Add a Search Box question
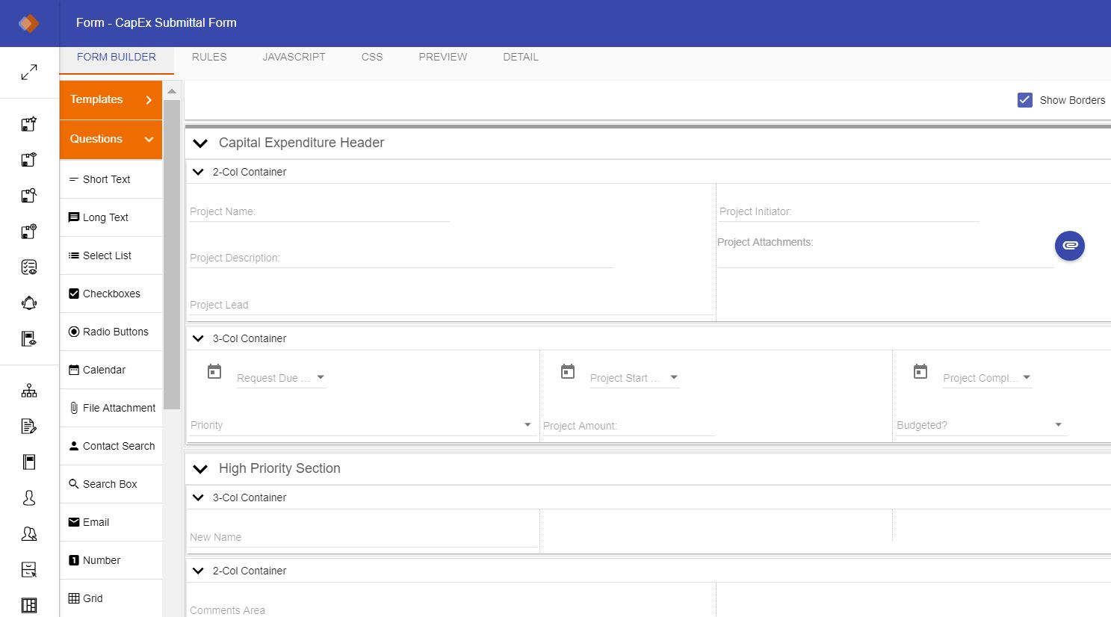The width and height of the screenshot is (1111, 617). pyautogui.click(x=111, y=484)
